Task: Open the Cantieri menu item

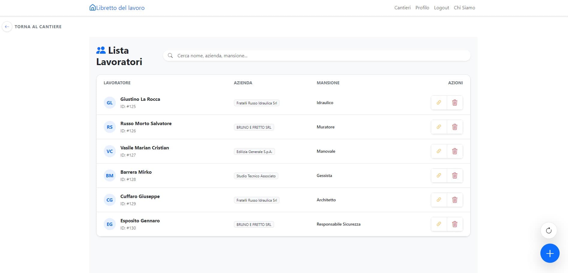Action: click(x=402, y=8)
